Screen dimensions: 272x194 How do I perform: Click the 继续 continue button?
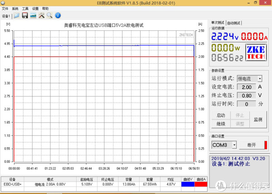[x=221, y=124]
